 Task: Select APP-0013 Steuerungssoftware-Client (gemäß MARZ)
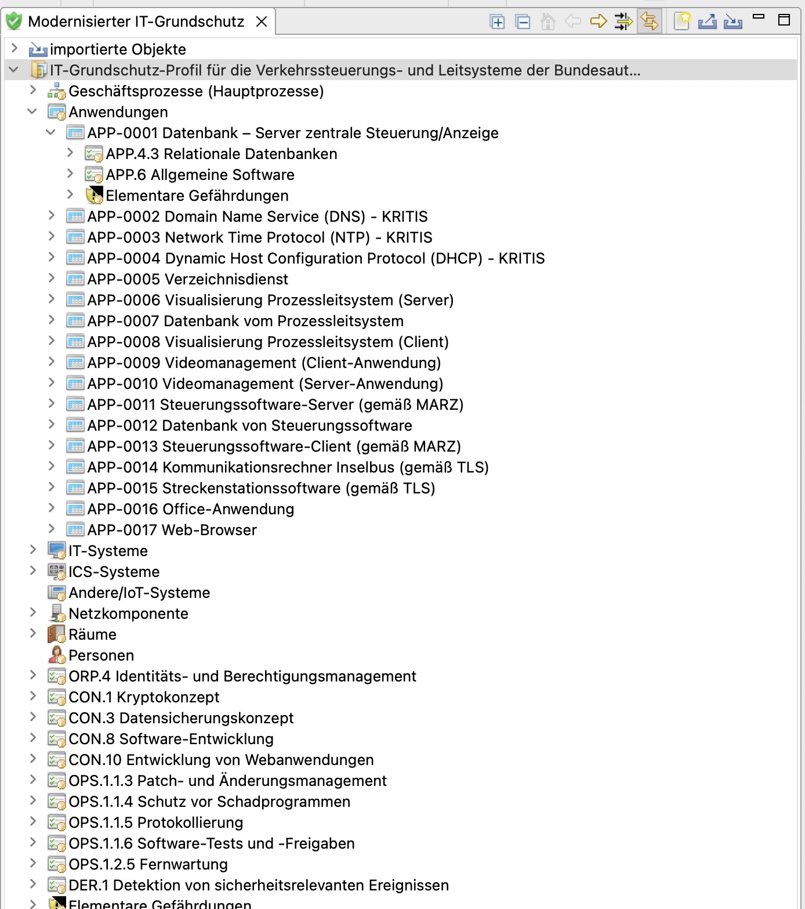tap(274, 446)
